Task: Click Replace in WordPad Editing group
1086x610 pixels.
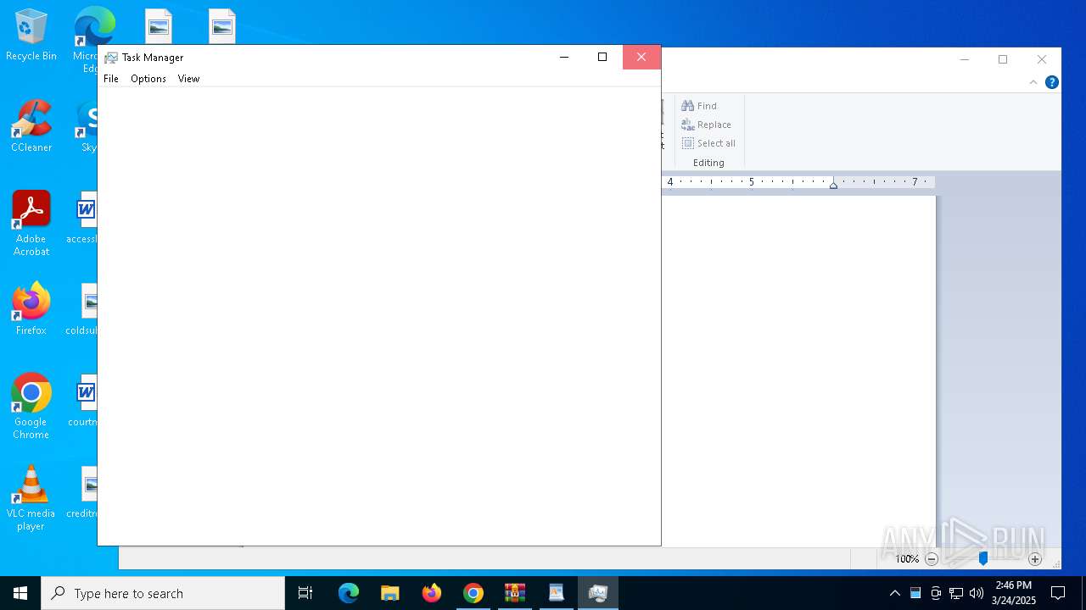Action: tap(707, 125)
